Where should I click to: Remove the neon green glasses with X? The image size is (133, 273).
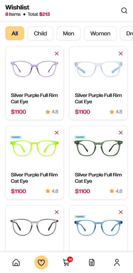pos(57,133)
